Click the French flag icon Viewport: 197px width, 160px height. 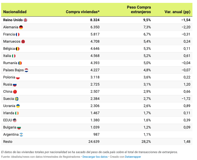click(x=17, y=34)
